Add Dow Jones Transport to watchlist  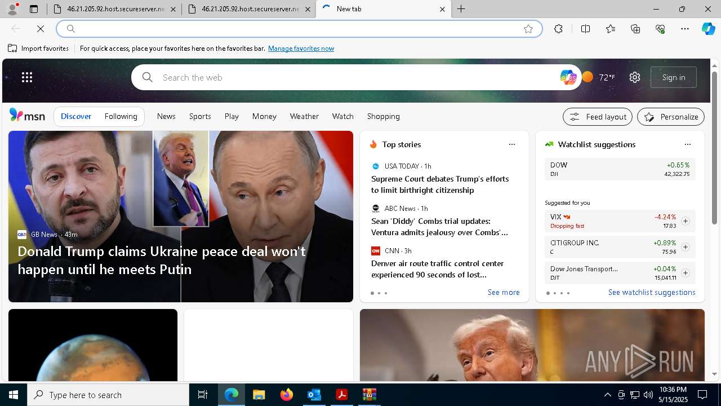686,273
